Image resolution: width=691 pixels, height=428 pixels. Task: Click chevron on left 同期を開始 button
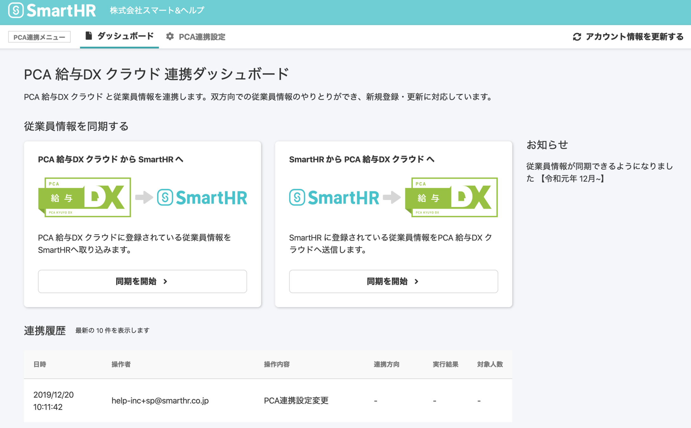(165, 282)
